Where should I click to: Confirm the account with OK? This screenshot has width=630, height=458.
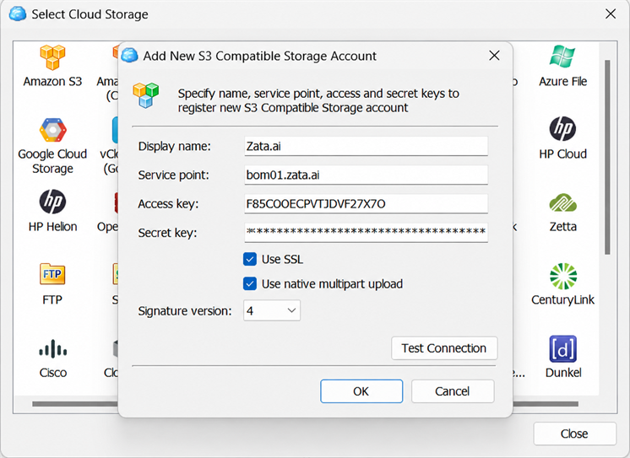click(361, 391)
